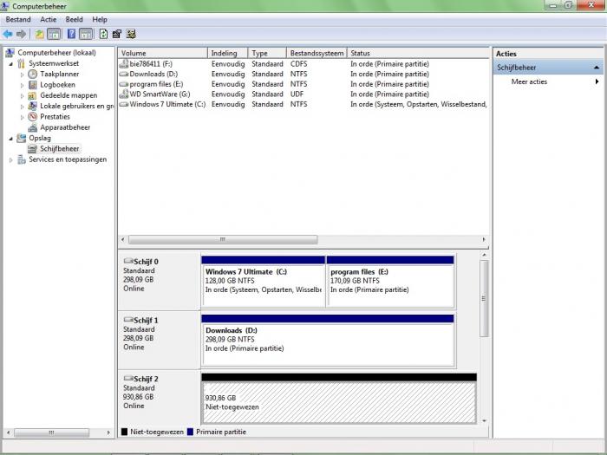Click the Forward arrow in the toolbar

(x=20, y=34)
